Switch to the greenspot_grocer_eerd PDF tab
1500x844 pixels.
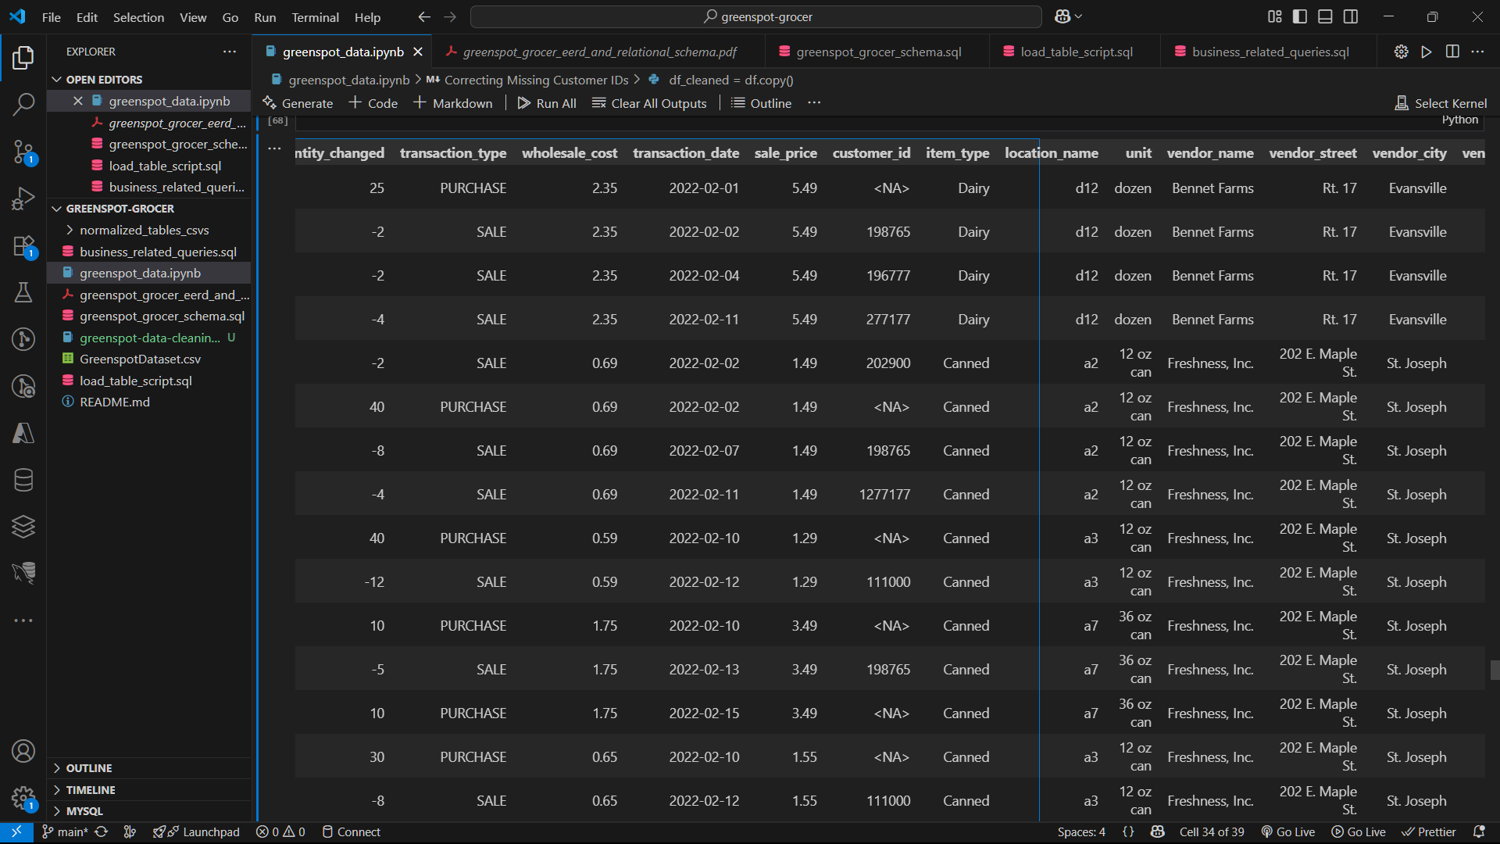[599, 52]
